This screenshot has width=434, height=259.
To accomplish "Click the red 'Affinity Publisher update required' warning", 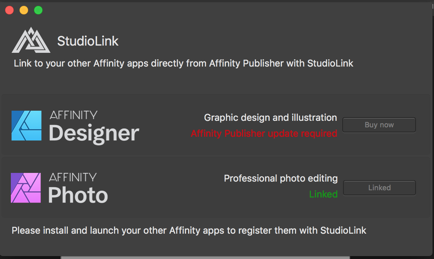I will pyautogui.click(x=264, y=133).
